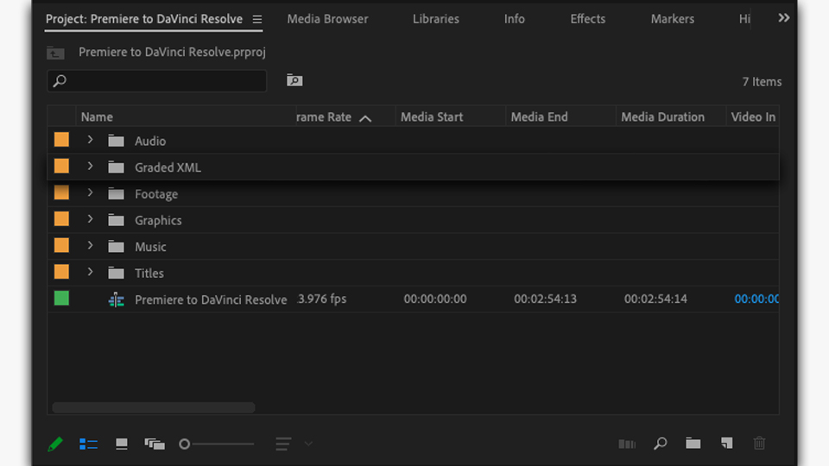Switch to Icon View
Image resolution: width=829 pixels, height=466 pixels.
tap(122, 444)
